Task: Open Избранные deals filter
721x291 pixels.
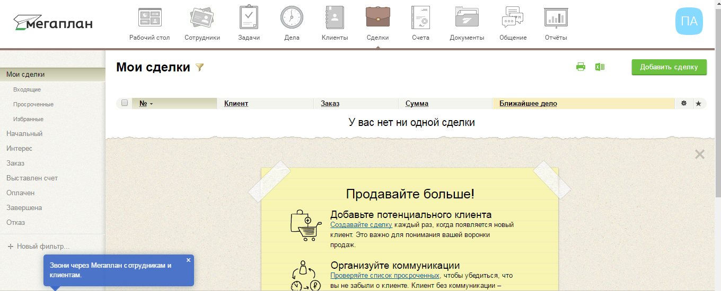Action: pyautogui.click(x=28, y=120)
